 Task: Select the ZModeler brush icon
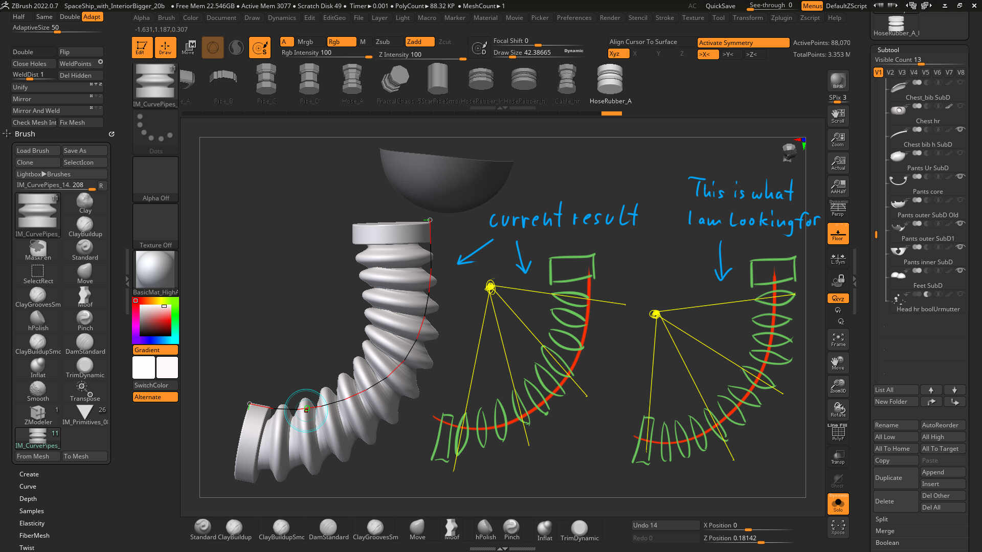tap(38, 414)
